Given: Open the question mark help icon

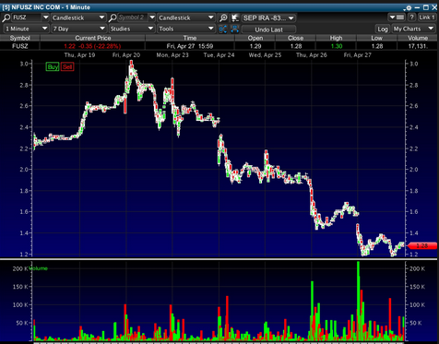Looking at the screenshot, I should (412, 18).
